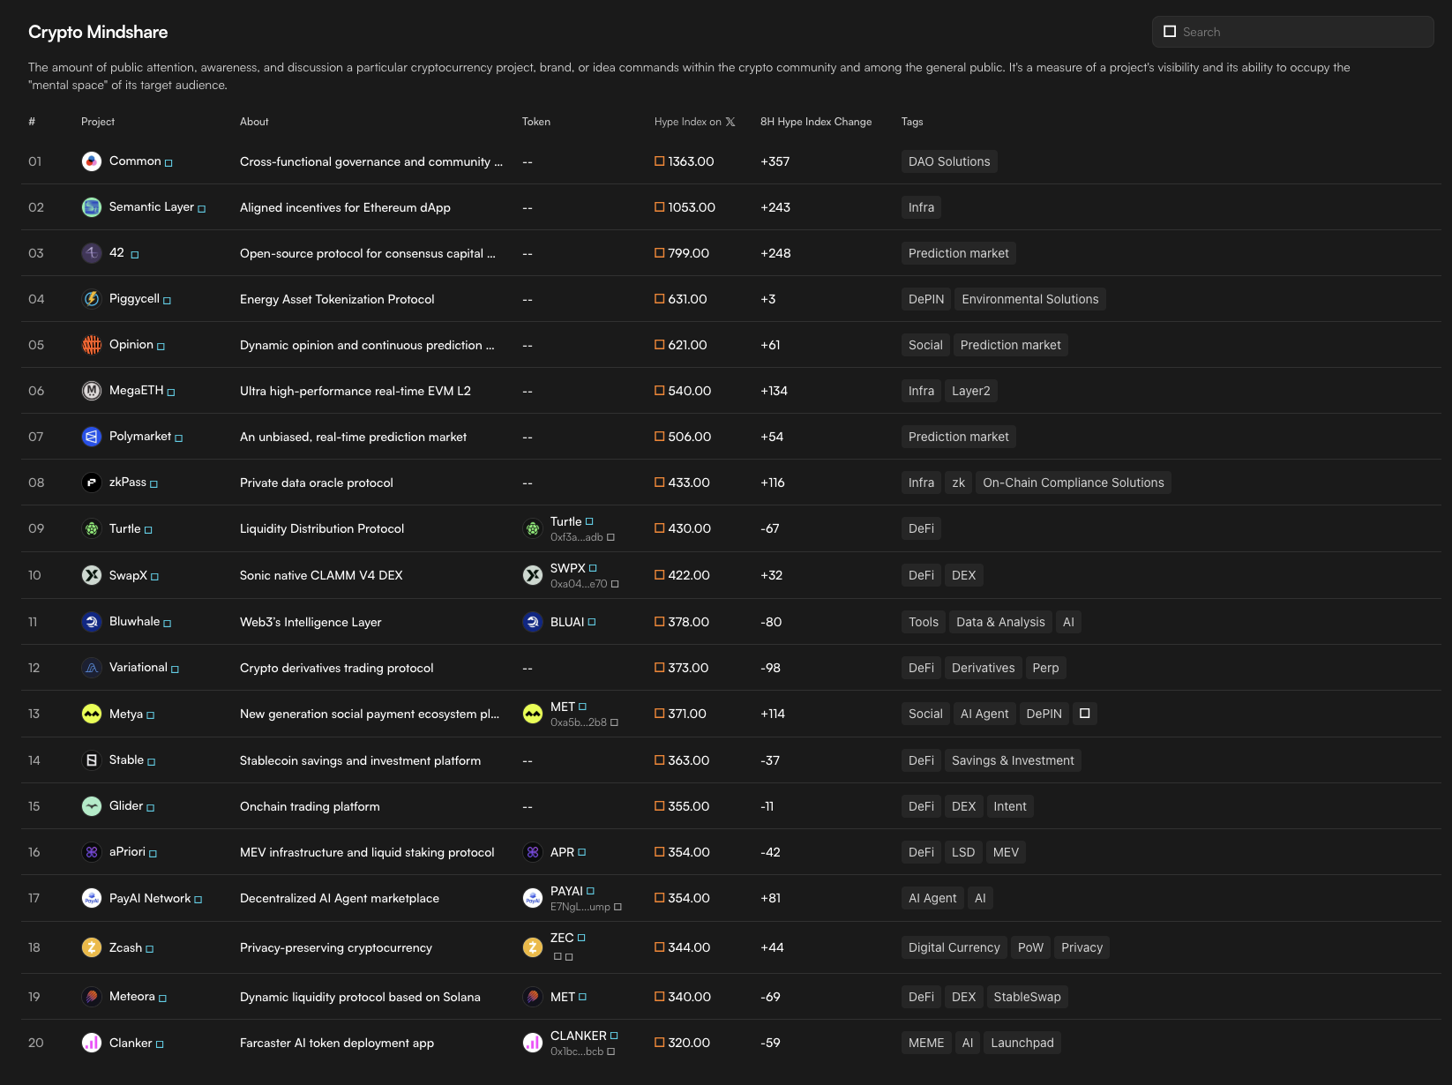1452x1085 pixels.
Task: Click the Data & Analysis tag
Action: click(x=1000, y=622)
